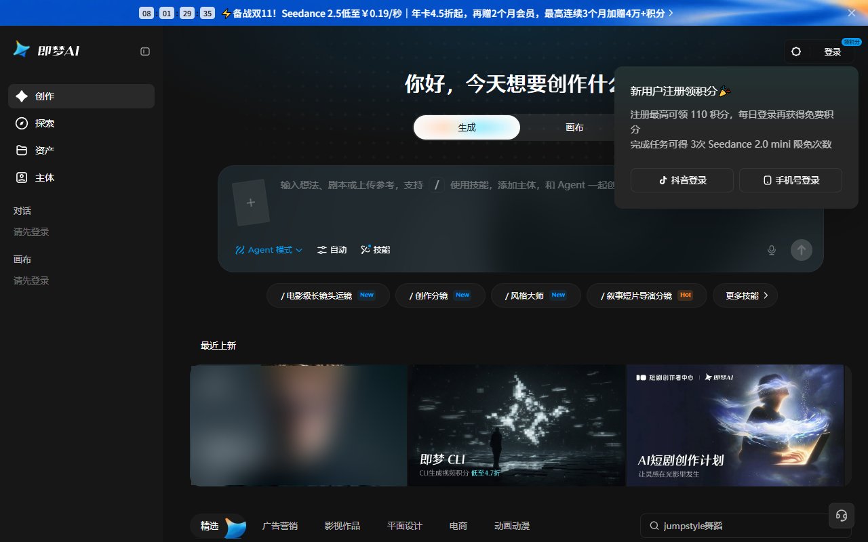Choose the 叙事短片导演分镜 skill chip

[647, 295]
